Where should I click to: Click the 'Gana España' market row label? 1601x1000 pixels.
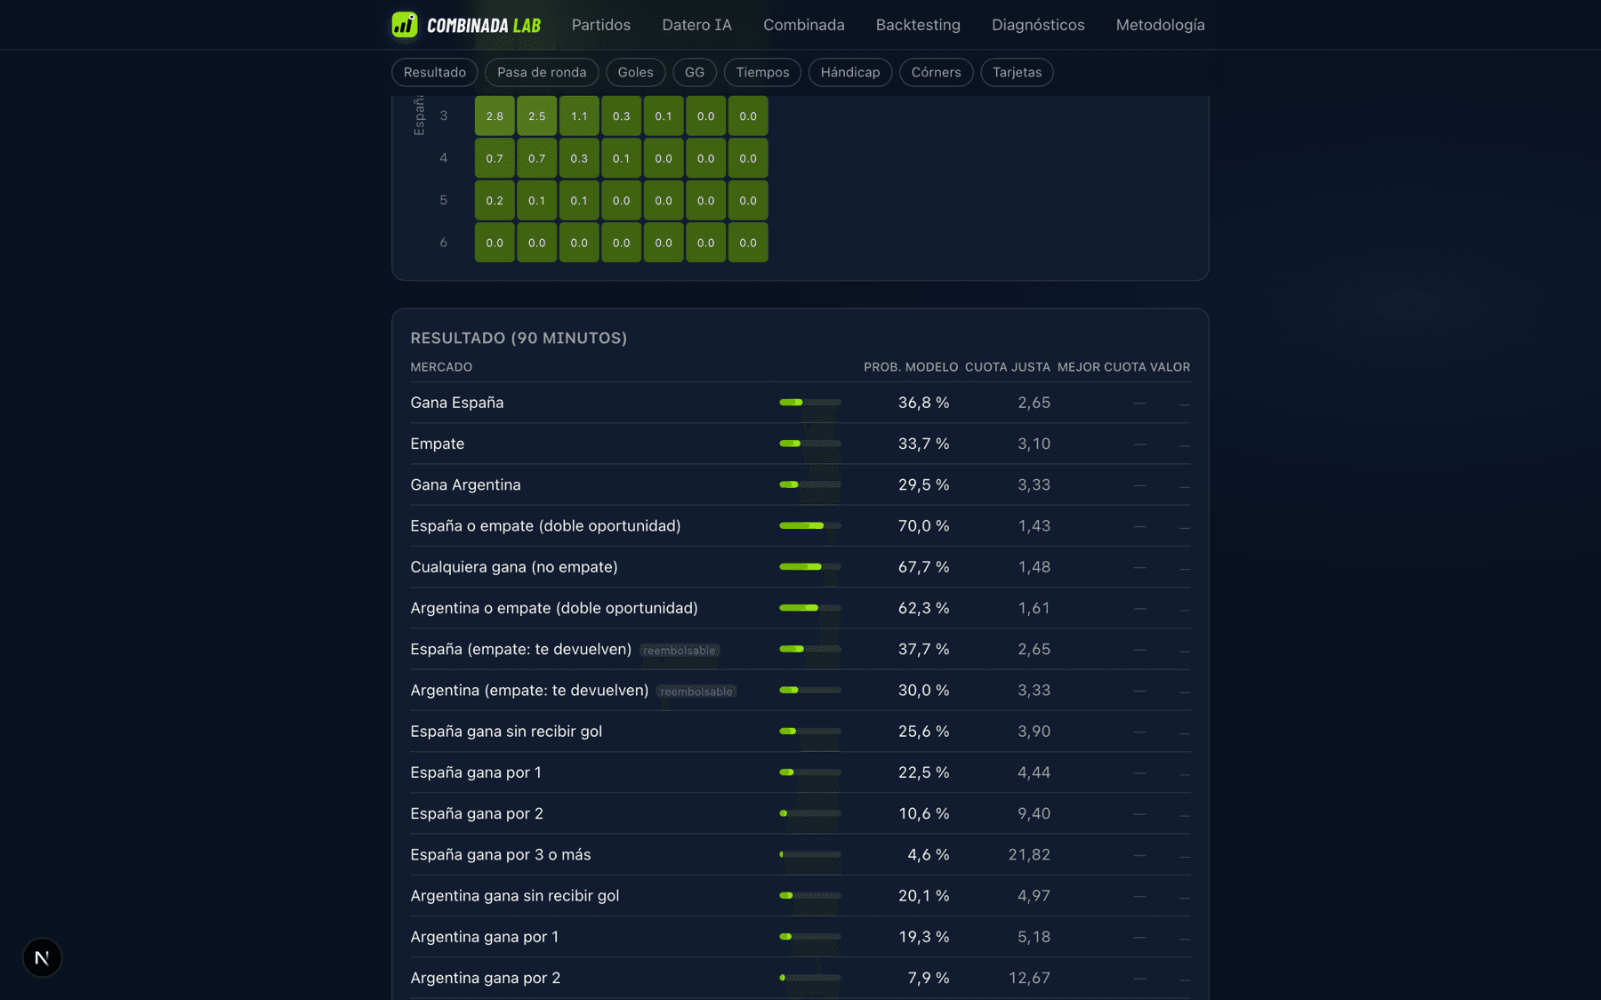pos(457,403)
